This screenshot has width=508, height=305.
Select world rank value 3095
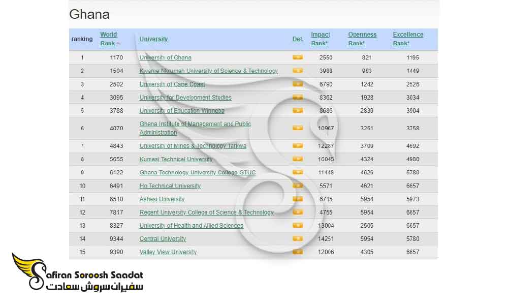[116, 97]
